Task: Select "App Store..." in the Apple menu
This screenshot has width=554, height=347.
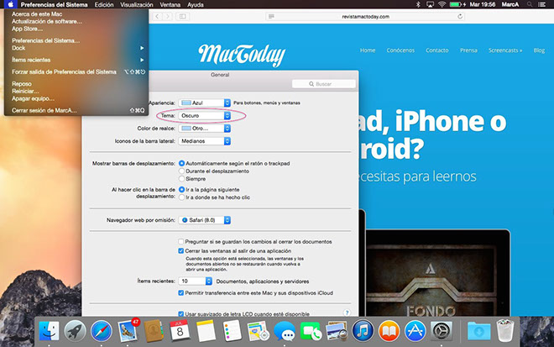Action: coord(29,27)
